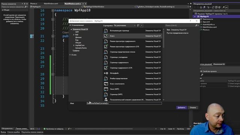The height and width of the screenshot is (135, 240).
Task: Click quick actions icon at line 21
Action: (32, 36)
